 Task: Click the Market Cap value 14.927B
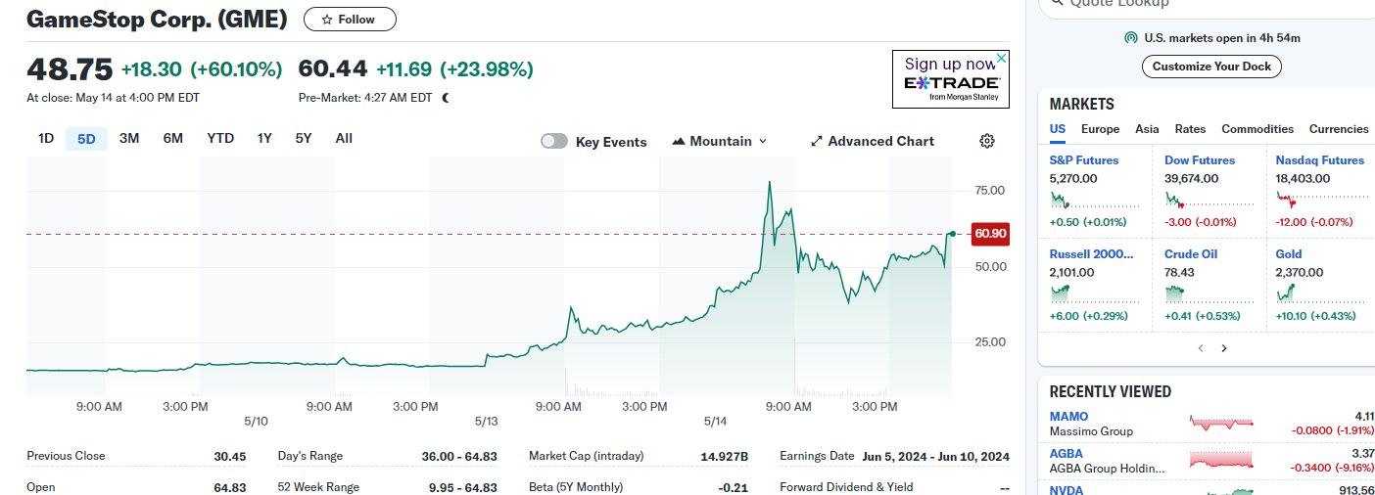tap(725, 456)
